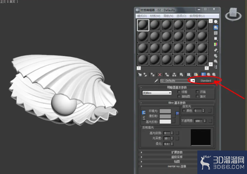Click the Go to Parent icon

209,74
